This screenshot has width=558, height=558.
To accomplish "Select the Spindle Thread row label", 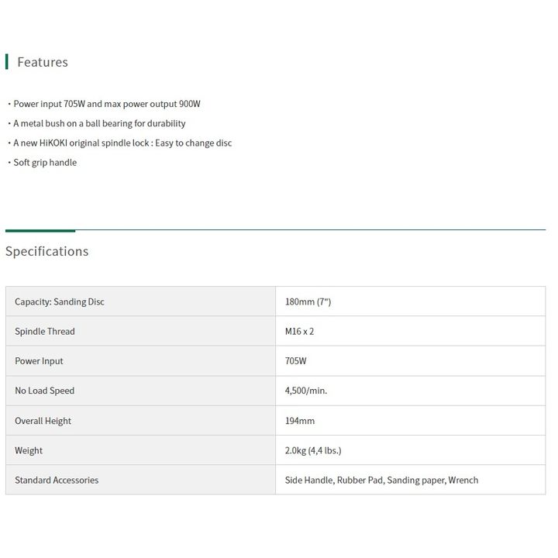I will tap(45, 332).
